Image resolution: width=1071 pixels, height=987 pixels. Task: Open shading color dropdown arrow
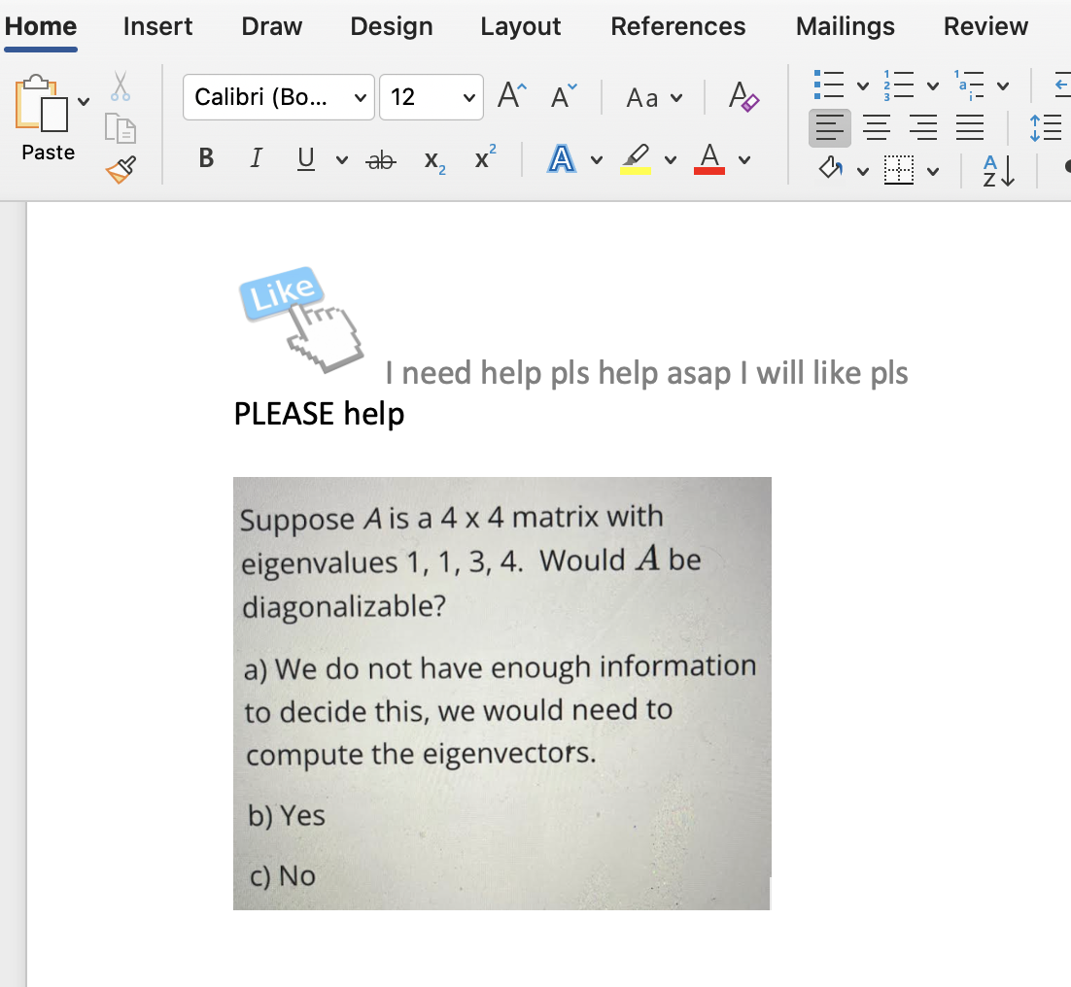(863, 171)
